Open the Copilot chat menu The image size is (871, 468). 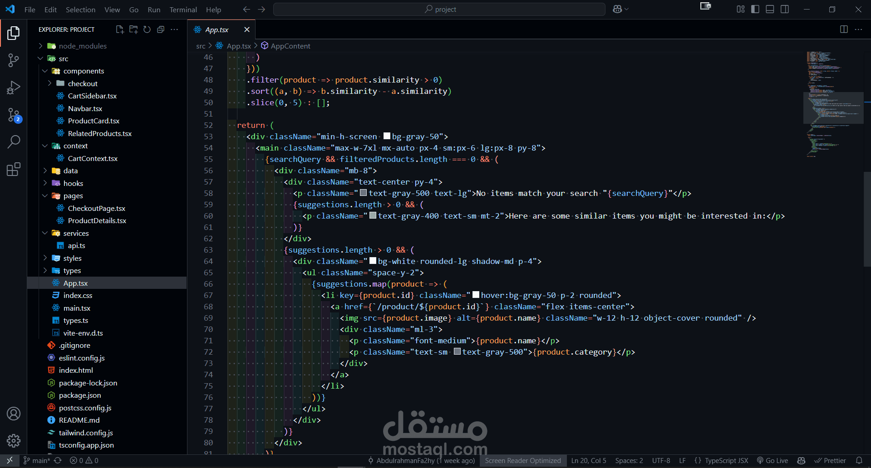point(620,10)
